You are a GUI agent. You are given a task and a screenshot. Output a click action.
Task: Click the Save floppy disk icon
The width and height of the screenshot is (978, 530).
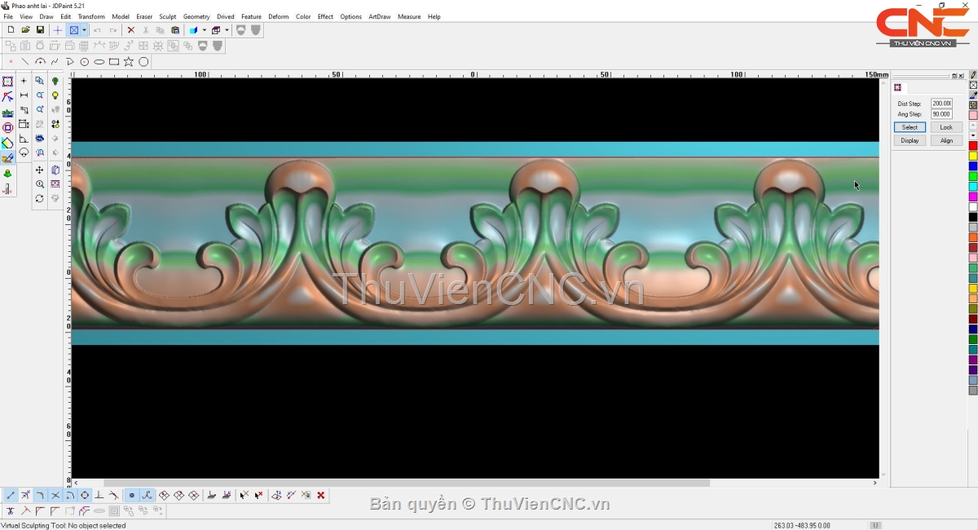(40, 30)
